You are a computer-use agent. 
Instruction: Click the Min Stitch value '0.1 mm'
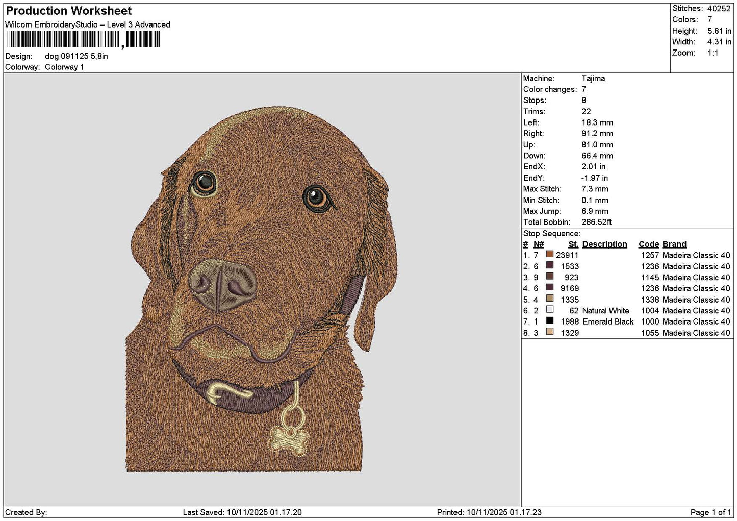click(595, 200)
